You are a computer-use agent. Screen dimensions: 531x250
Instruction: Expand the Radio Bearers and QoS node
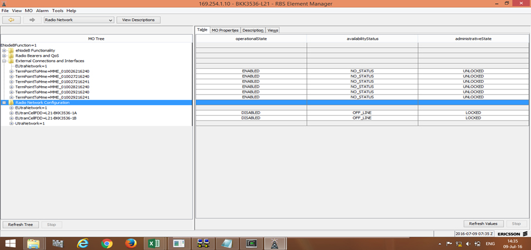(x=4, y=56)
